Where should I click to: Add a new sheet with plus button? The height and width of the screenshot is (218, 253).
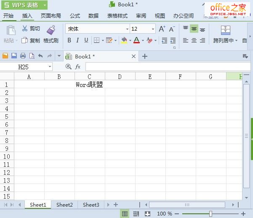point(116,205)
